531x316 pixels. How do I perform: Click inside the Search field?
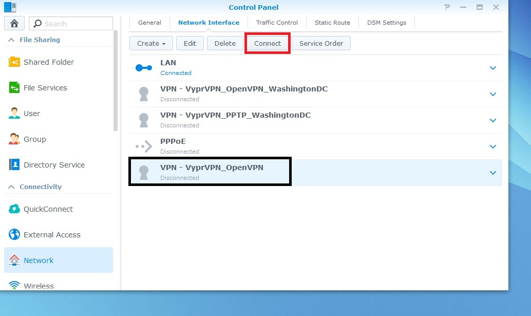(72, 23)
